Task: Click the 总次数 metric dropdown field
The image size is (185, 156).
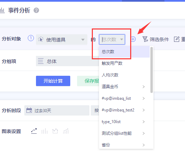Action: click(x=112, y=39)
